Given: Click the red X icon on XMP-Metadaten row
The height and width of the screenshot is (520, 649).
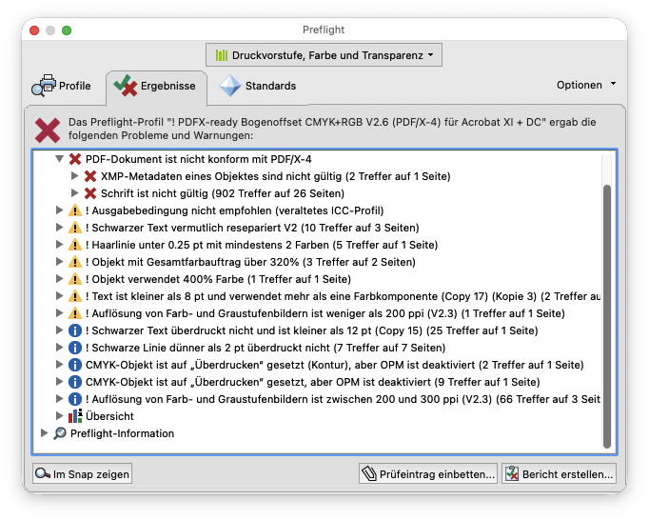Looking at the screenshot, I should (x=90, y=176).
